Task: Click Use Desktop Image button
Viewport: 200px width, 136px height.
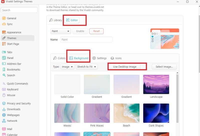Action: coord(124,67)
